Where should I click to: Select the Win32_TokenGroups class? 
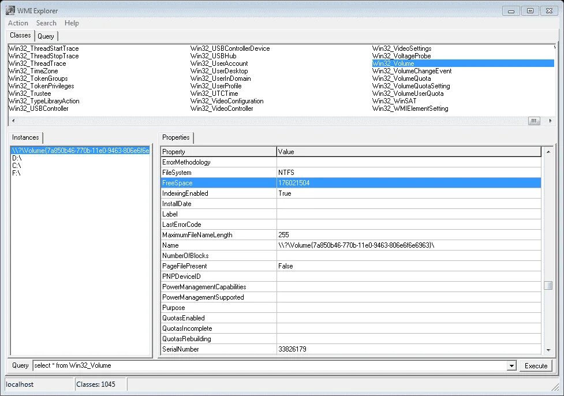pyautogui.click(x=38, y=79)
